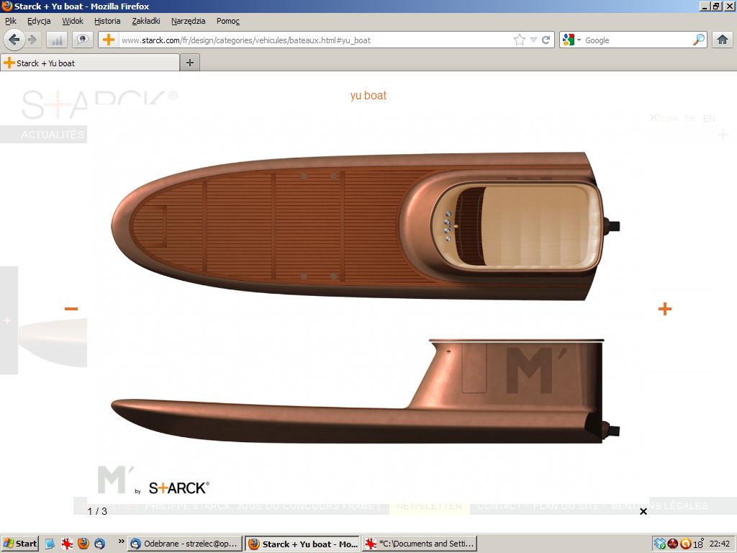Go to the home page icon
The width and height of the screenshot is (737, 553).
tap(723, 40)
